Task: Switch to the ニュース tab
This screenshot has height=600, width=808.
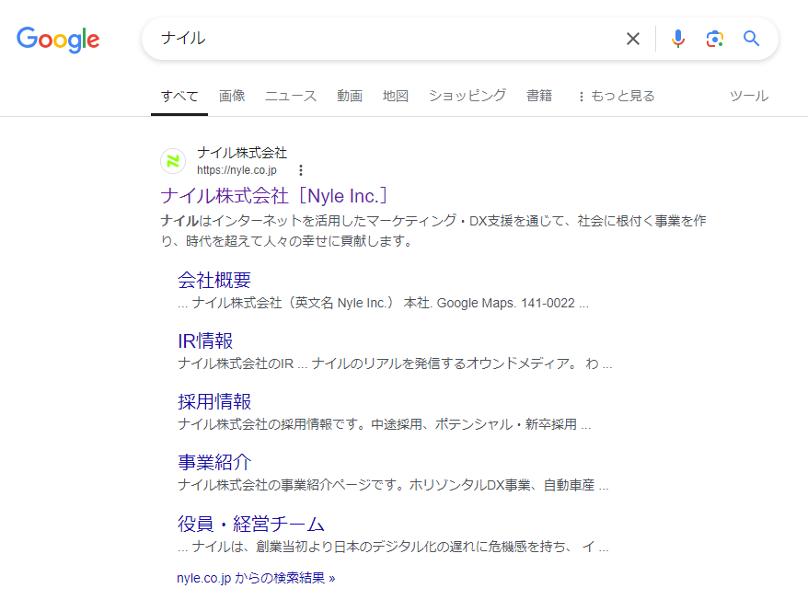Action: pos(291,96)
